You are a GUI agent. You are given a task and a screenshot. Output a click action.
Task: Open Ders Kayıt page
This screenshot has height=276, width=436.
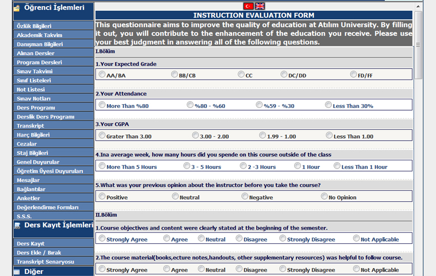point(53,243)
